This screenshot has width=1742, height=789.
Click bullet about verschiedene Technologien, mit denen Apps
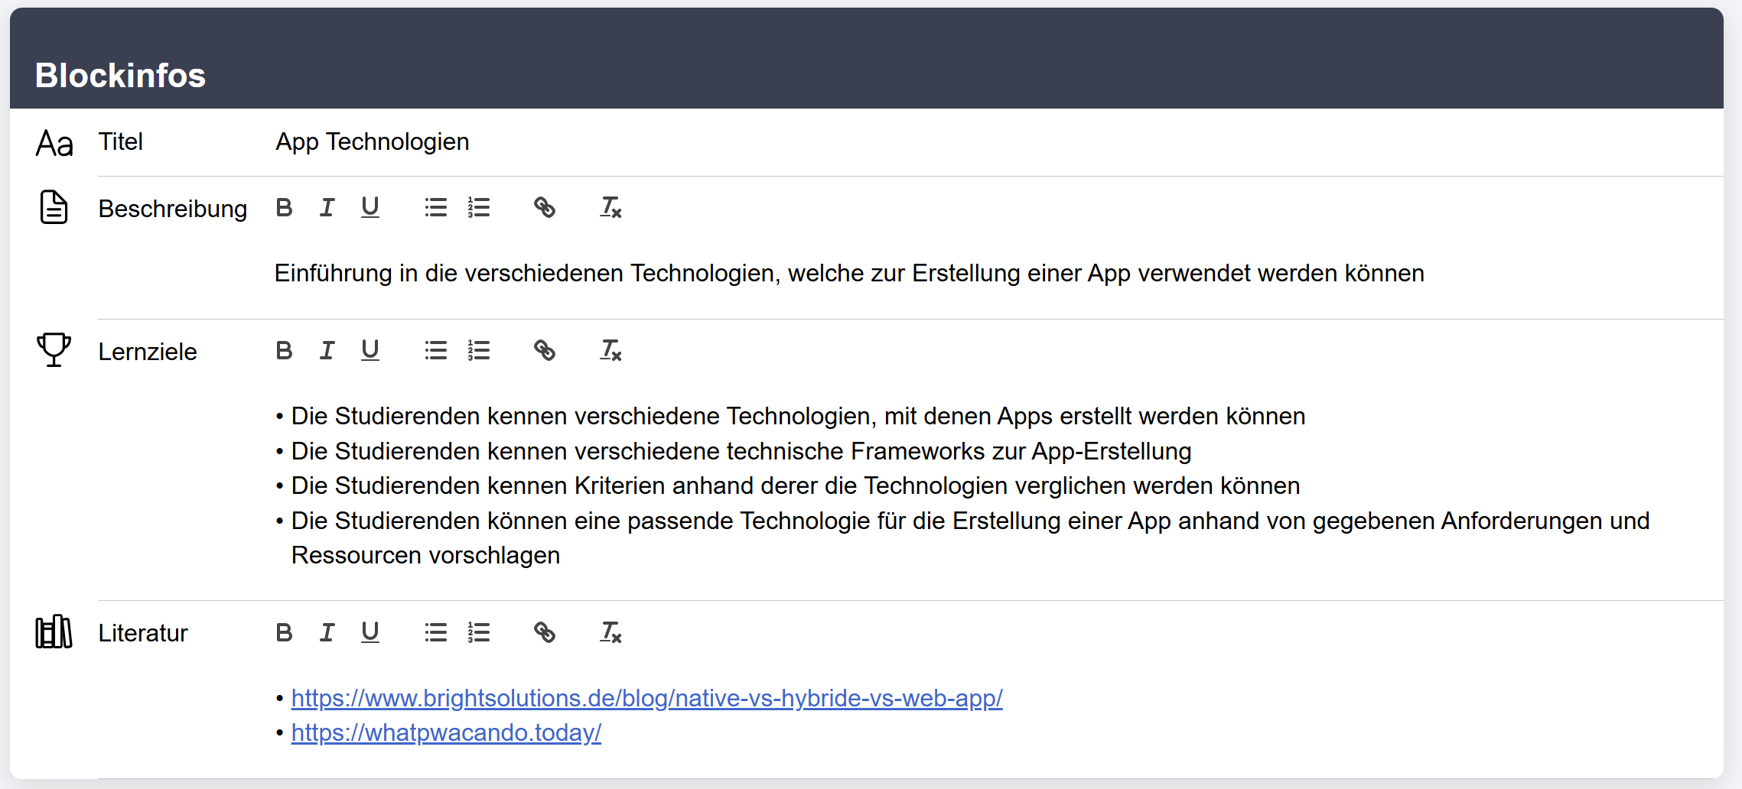pyautogui.click(x=798, y=416)
